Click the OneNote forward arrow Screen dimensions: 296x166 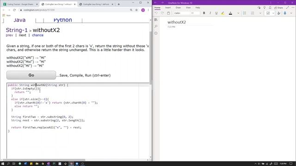(162, 3)
